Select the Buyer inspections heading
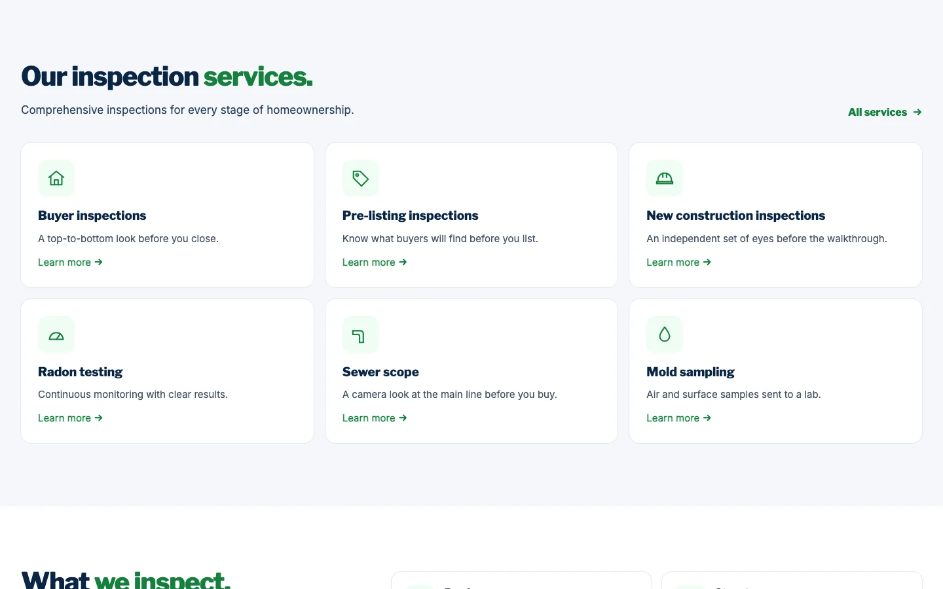 (x=92, y=215)
